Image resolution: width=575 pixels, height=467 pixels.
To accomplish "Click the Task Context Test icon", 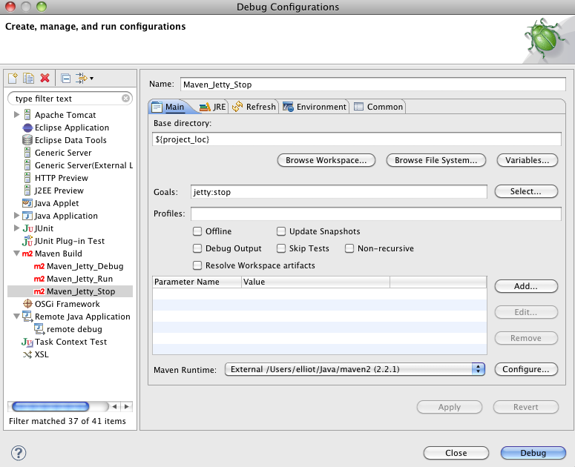I will point(27,342).
